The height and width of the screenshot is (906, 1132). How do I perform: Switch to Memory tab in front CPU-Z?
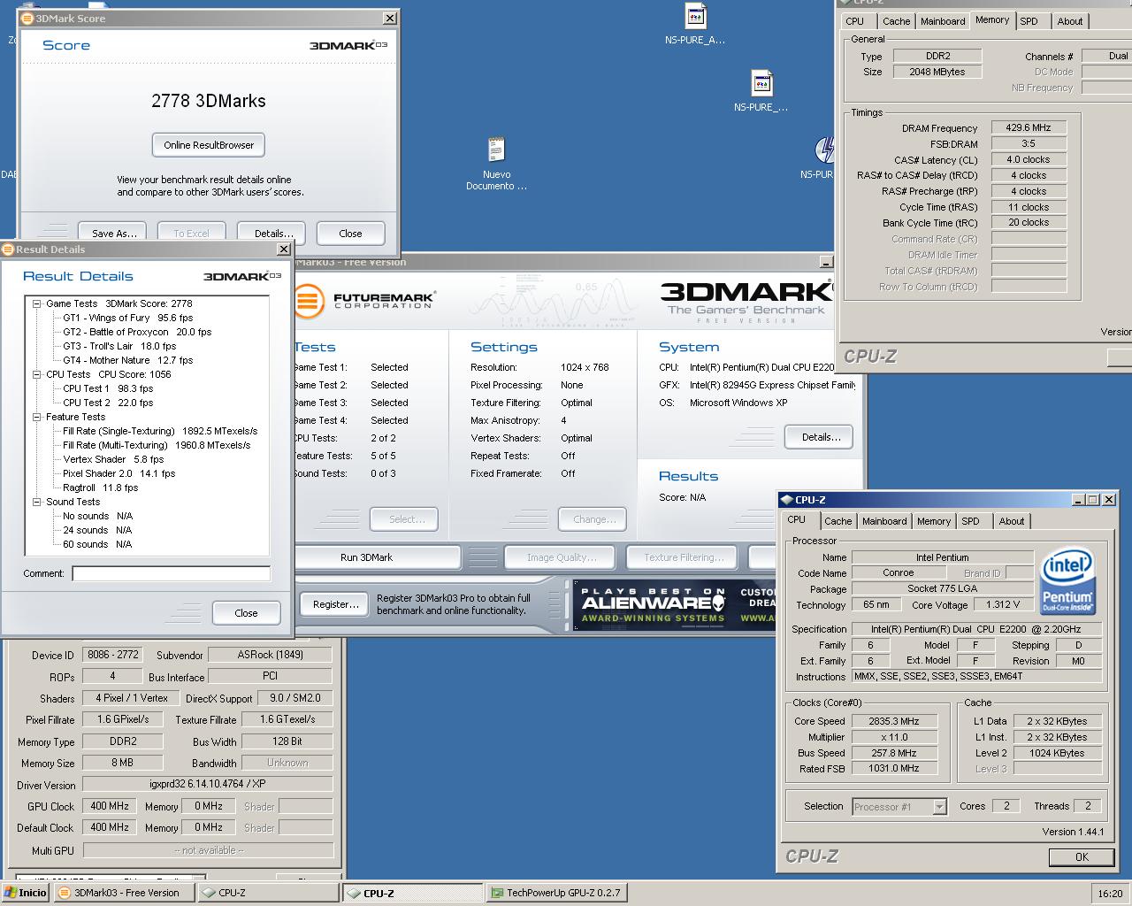click(934, 521)
